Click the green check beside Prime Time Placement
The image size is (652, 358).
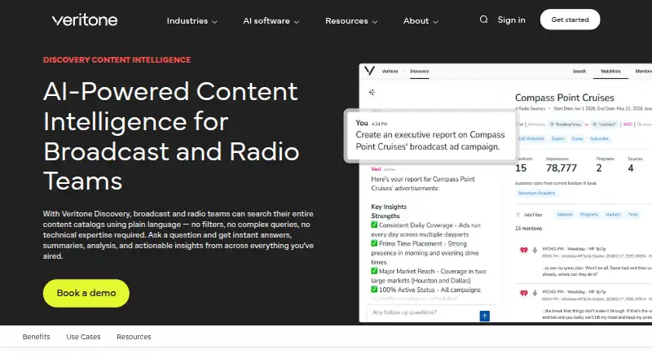(374, 243)
